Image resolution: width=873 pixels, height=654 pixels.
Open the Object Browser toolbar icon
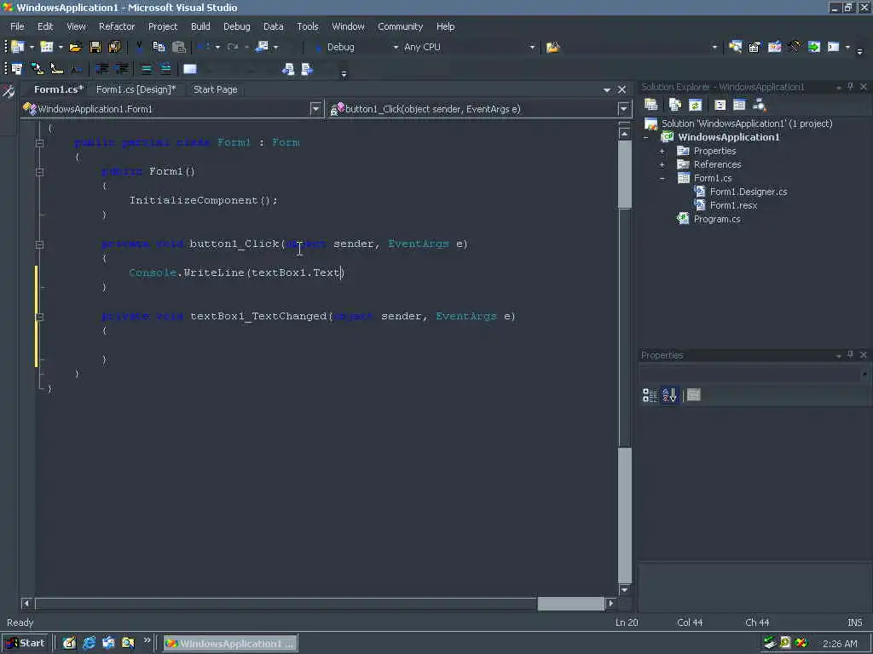pyautogui.click(x=774, y=48)
